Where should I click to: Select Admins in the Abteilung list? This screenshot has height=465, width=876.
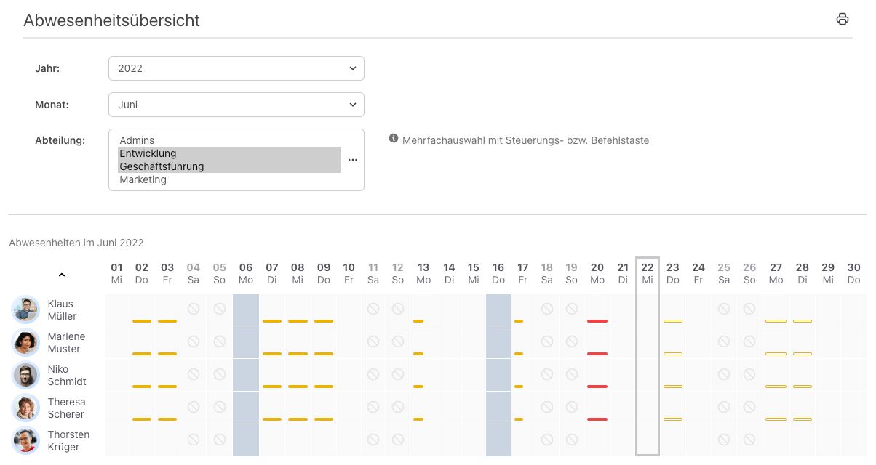coord(137,140)
